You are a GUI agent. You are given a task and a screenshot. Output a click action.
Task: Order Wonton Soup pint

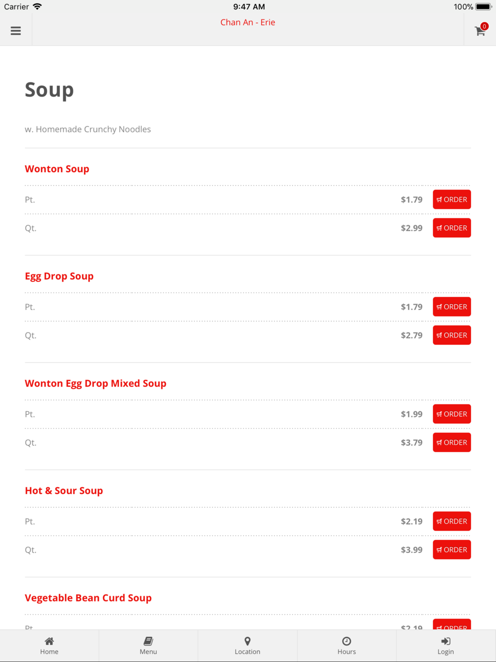[x=451, y=199]
